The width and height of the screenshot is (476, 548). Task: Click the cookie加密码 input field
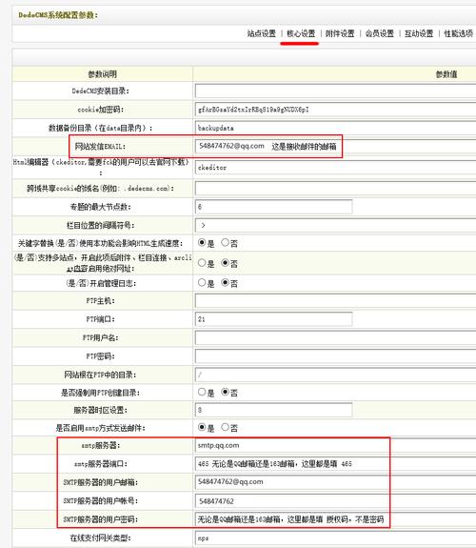click(335, 110)
